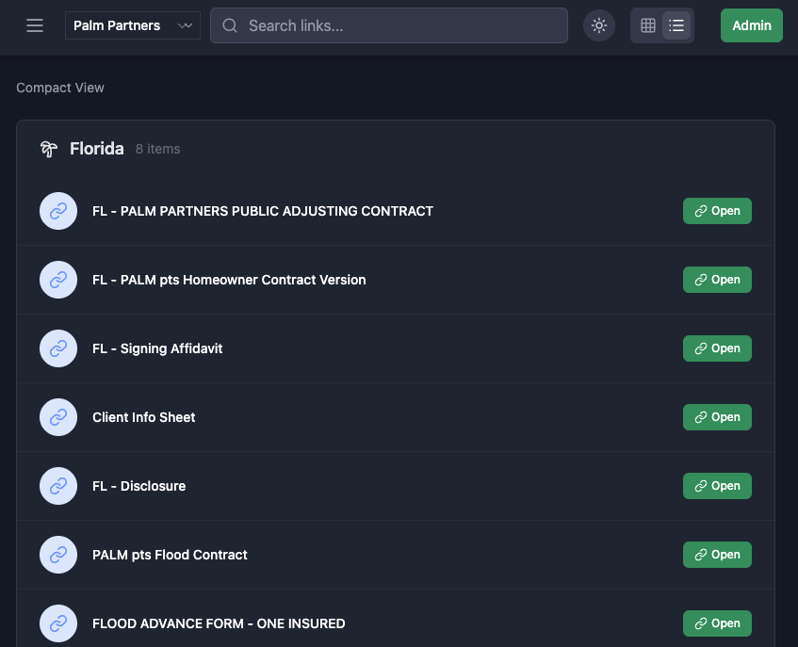The width and height of the screenshot is (798, 647).
Task: Click the search magnifier icon
Action: coord(230,25)
